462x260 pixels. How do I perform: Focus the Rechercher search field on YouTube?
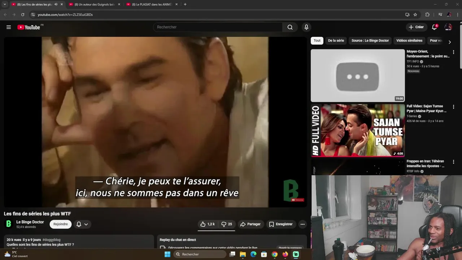(x=218, y=27)
